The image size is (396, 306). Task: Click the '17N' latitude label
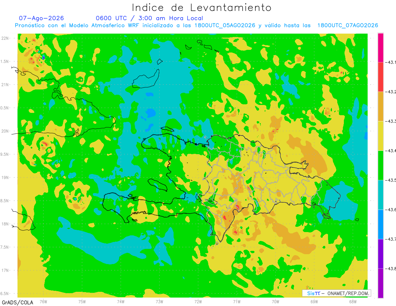5,270
